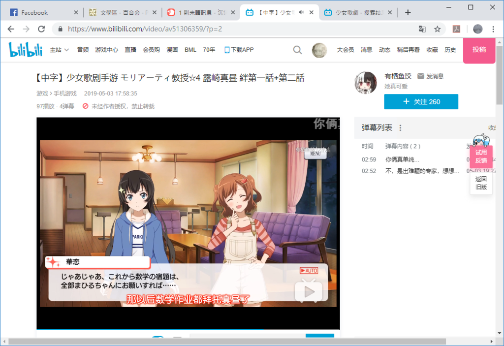View site security lock icon
The height and width of the screenshot is (346, 504).
coord(60,29)
